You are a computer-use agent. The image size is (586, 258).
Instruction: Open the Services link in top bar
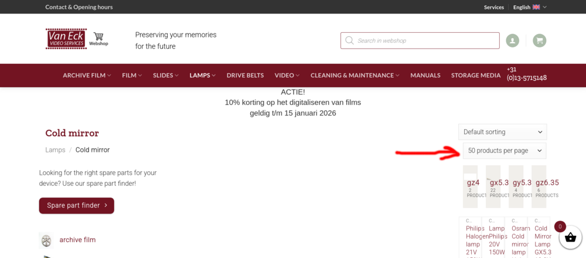493,7
